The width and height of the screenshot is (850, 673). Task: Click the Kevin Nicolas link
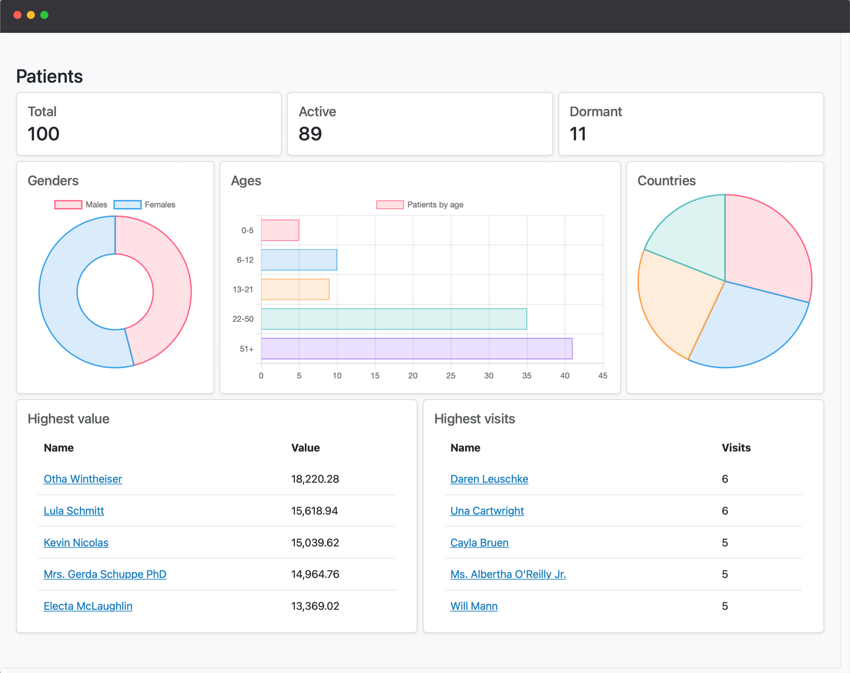[76, 543]
